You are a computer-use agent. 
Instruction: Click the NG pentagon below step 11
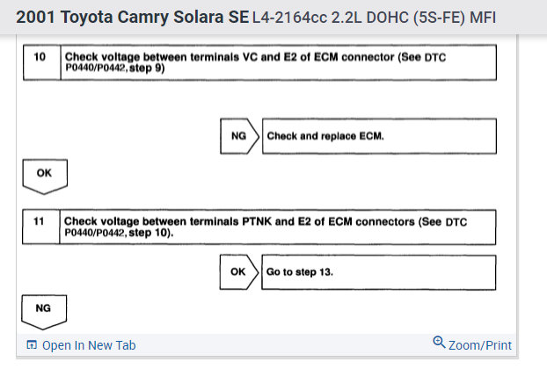(44, 310)
